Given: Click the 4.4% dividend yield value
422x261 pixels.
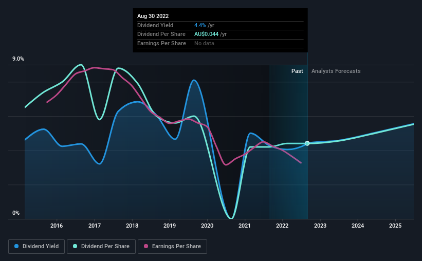Looking at the screenshot, I should coord(200,25).
